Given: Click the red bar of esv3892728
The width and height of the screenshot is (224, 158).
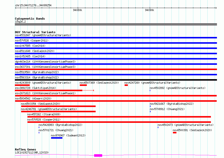Looking at the screenshot, I should tap(49, 90).
